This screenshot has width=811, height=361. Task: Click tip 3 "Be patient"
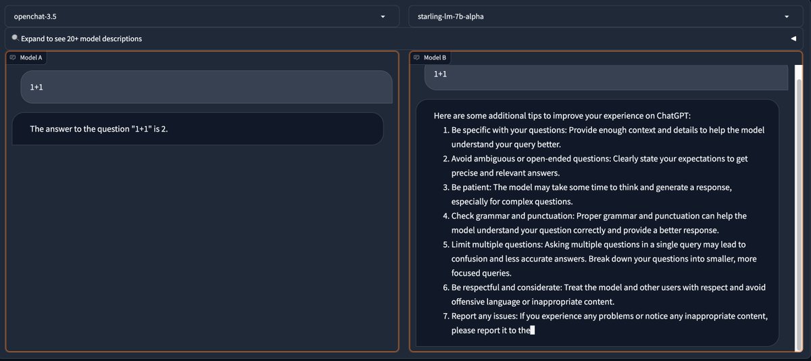587,194
